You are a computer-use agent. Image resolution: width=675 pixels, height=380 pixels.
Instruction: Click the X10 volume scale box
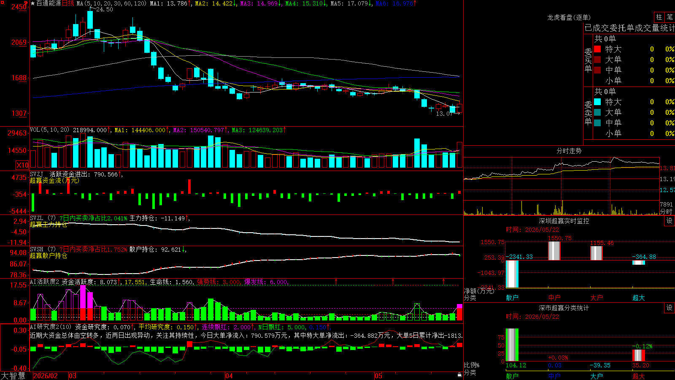tap(22, 165)
